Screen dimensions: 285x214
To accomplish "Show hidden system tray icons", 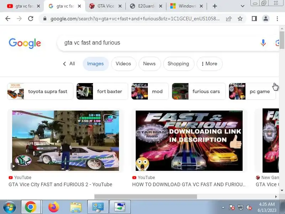I will click(x=223, y=207).
